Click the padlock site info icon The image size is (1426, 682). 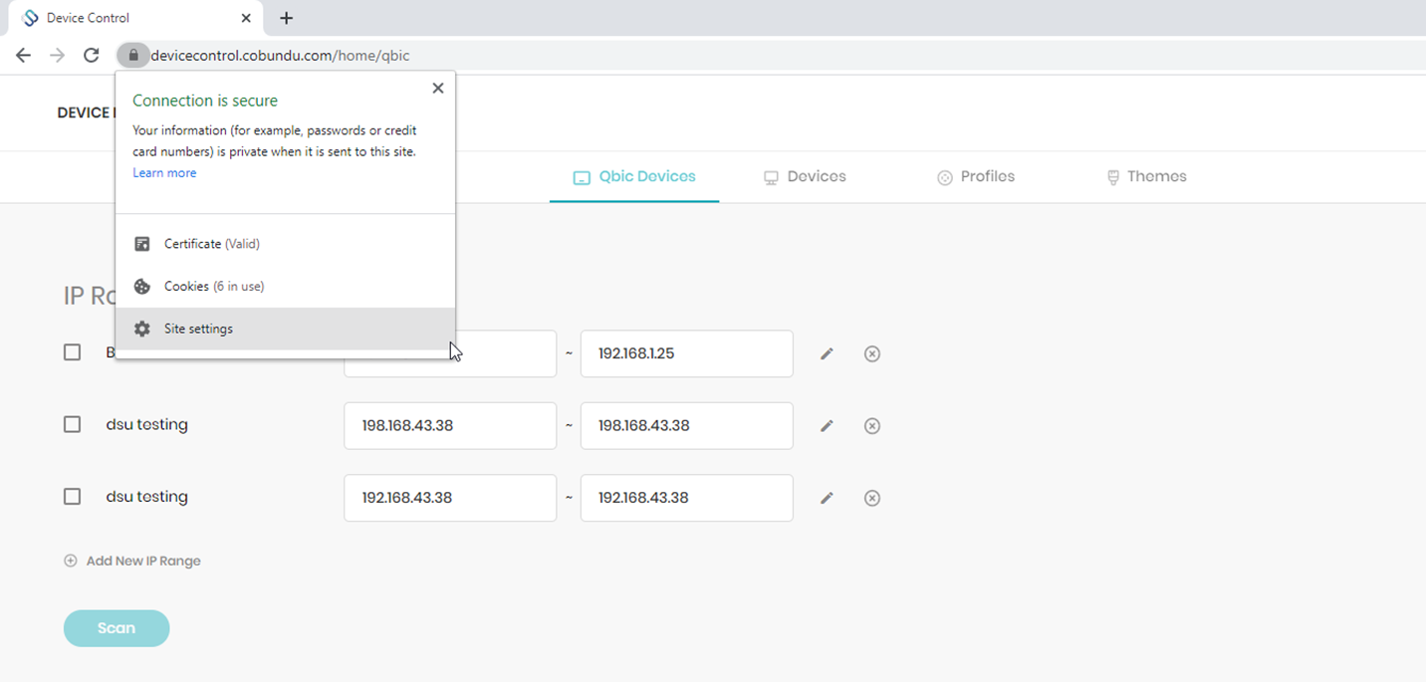point(133,56)
